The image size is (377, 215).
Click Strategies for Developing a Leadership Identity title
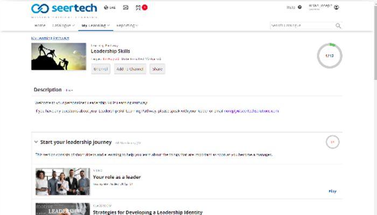coord(148,212)
